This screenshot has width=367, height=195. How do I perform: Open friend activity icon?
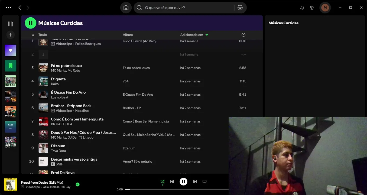click(x=312, y=8)
